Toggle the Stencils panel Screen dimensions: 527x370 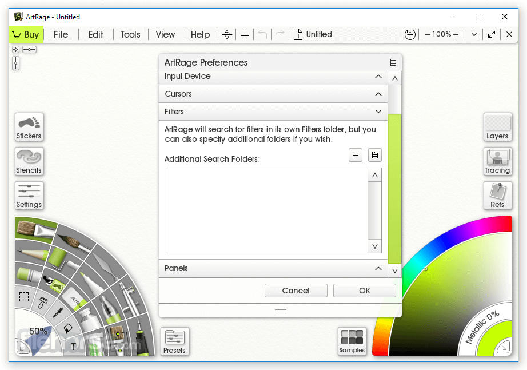coord(29,161)
